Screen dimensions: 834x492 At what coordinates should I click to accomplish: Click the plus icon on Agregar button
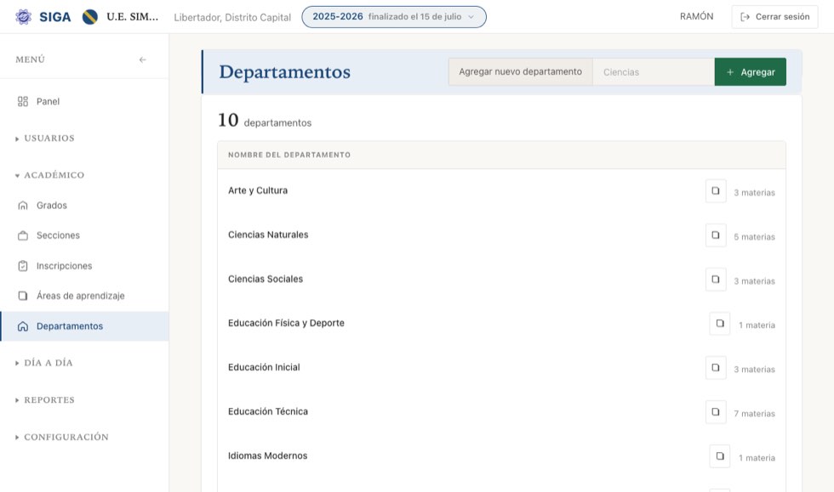pyautogui.click(x=730, y=72)
